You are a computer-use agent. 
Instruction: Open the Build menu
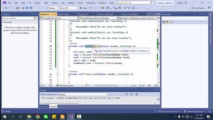pos(46,3)
